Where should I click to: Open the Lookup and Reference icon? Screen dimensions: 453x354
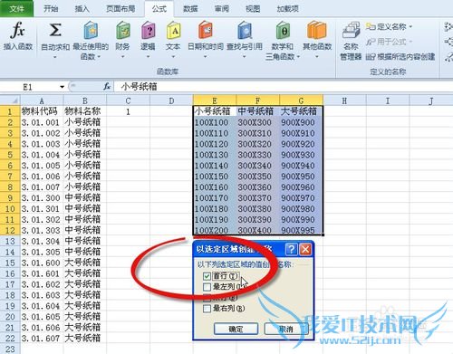(245, 30)
